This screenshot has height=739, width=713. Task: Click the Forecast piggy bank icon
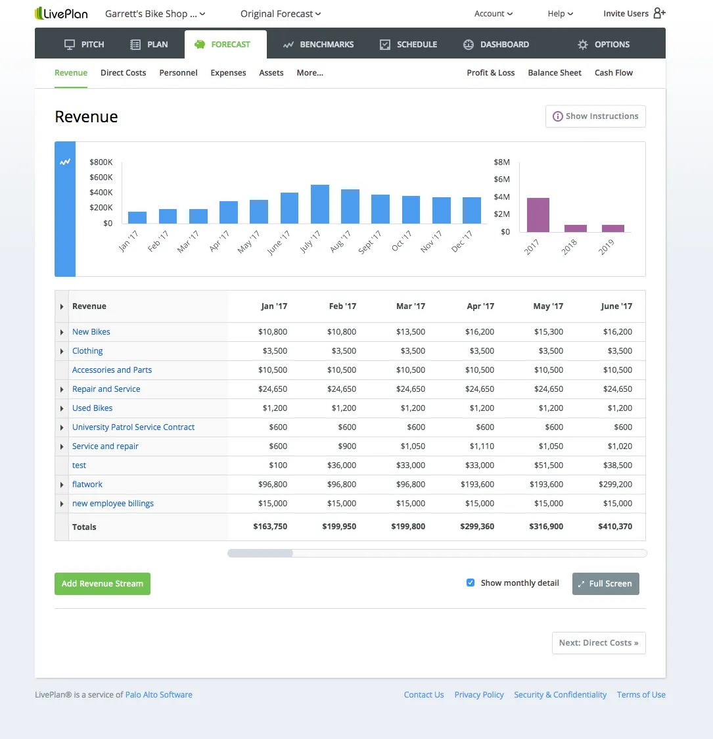(x=200, y=45)
